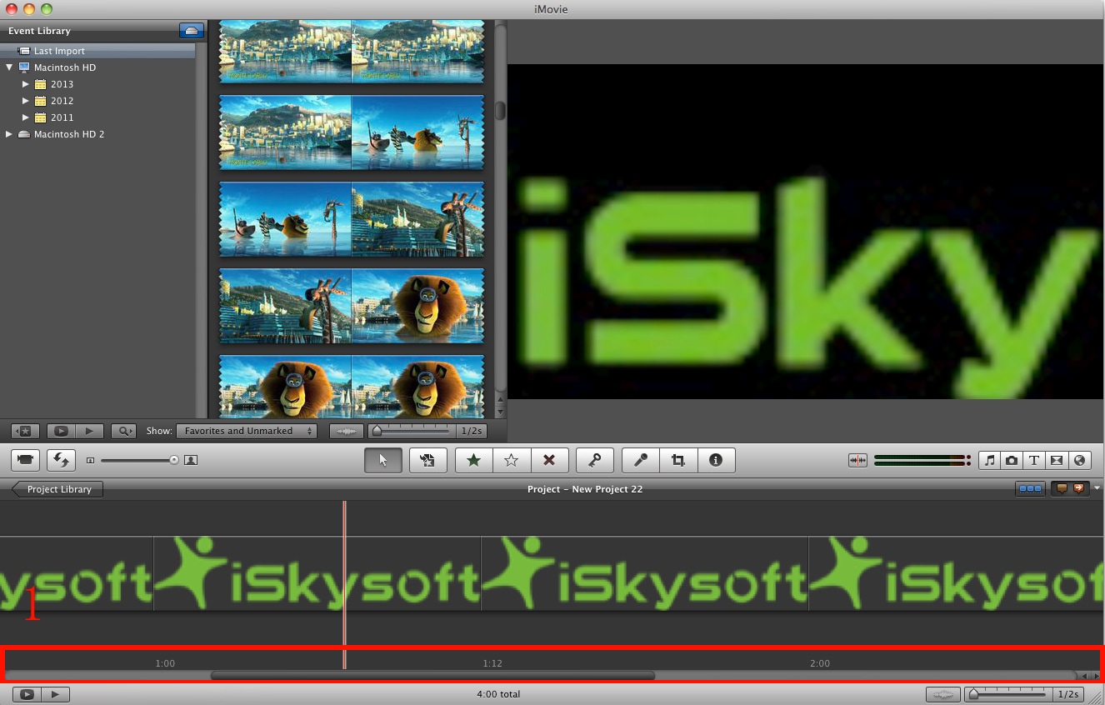
Task: Click the audio skimming waveform button in toolbar
Action: click(857, 460)
